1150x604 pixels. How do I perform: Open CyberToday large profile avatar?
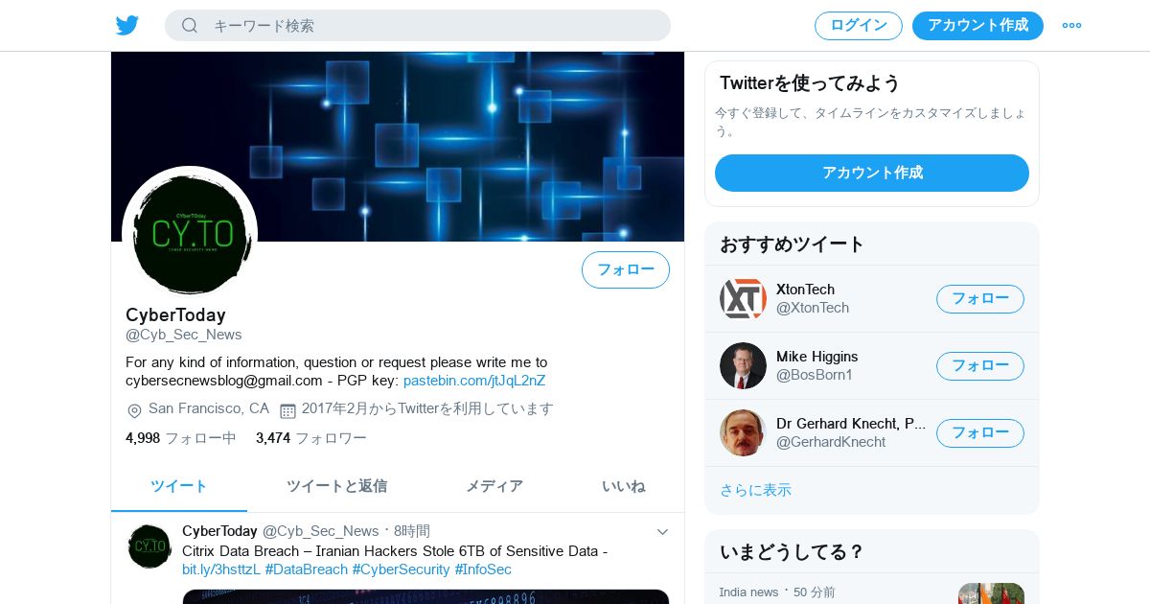(190, 233)
